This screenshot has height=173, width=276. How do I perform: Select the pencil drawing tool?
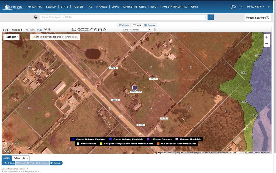tap(91, 29)
